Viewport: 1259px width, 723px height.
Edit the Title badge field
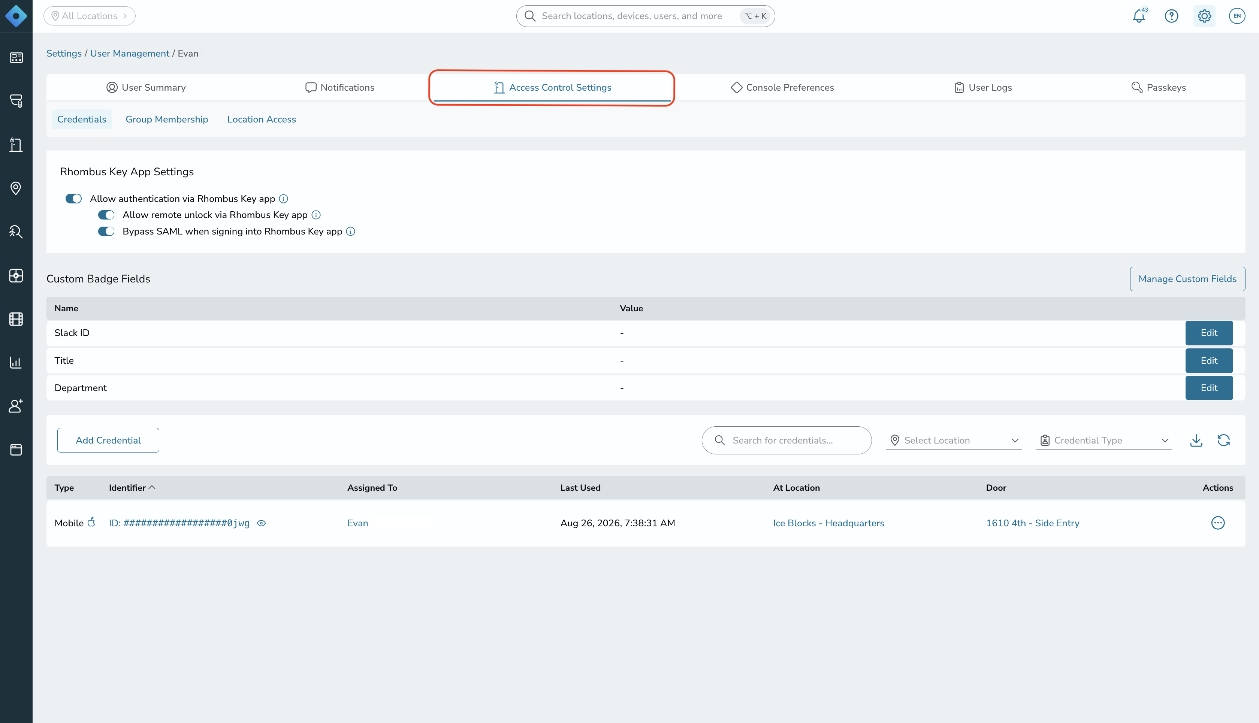[1209, 360]
